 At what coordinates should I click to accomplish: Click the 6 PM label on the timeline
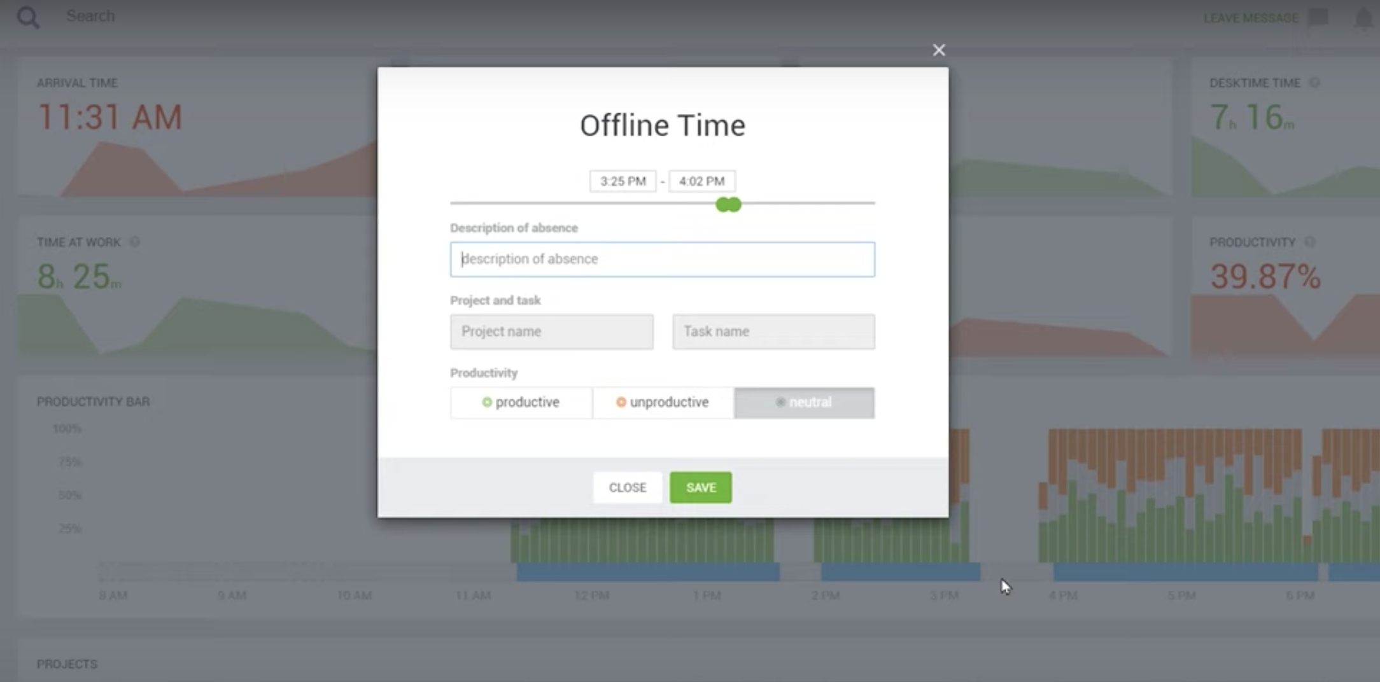(1300, 595)
